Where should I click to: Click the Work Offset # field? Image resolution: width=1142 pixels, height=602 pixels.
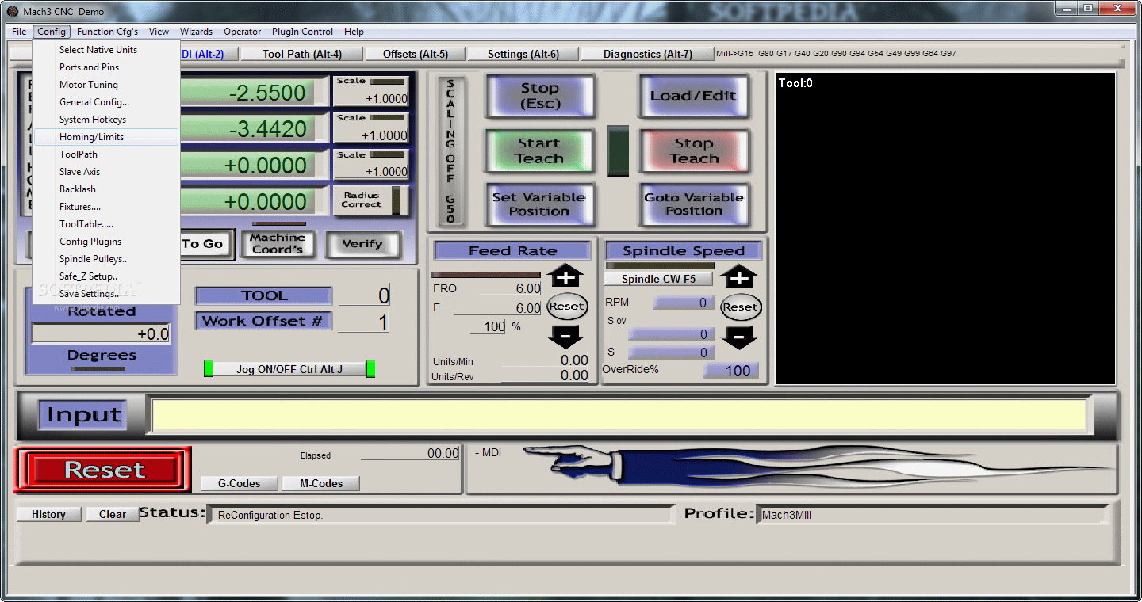coord(364,322)
